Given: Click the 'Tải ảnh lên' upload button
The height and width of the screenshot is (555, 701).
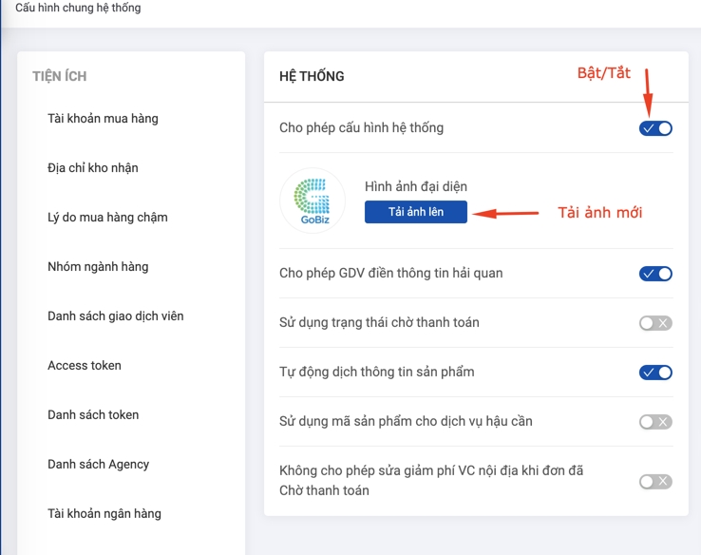Looking at the screenshot, I should (416, 212).
